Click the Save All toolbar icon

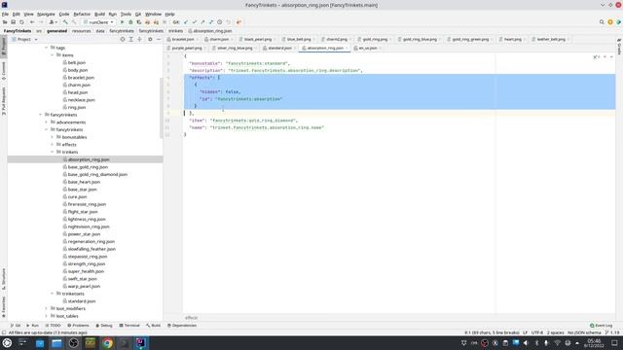[x=13, y=22]
